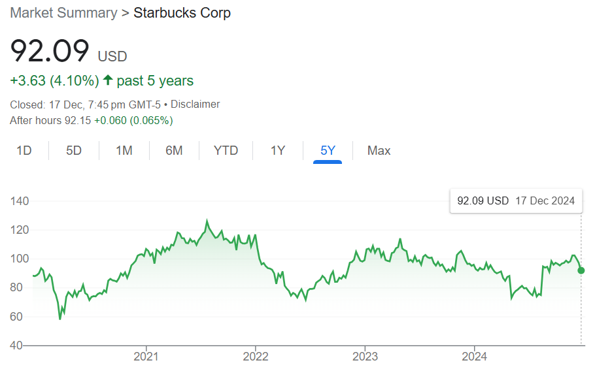The image size is (595, 369).
Task: Click the large 92.09 price figure
Action: click(x=50, y=52)
